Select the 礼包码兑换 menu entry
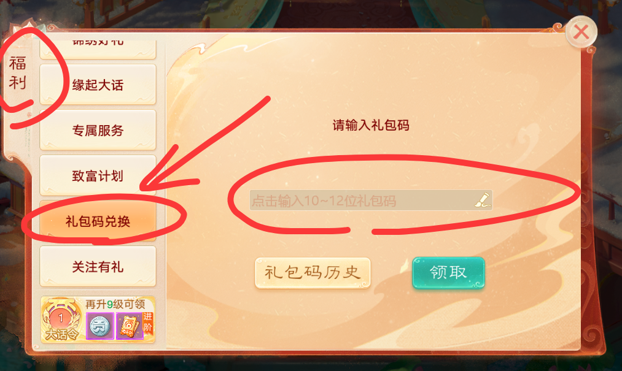 (98, 221)
